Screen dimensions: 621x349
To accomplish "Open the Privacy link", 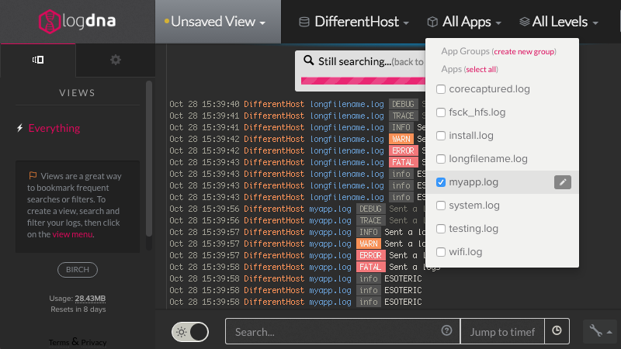I will tap(94, 342).
